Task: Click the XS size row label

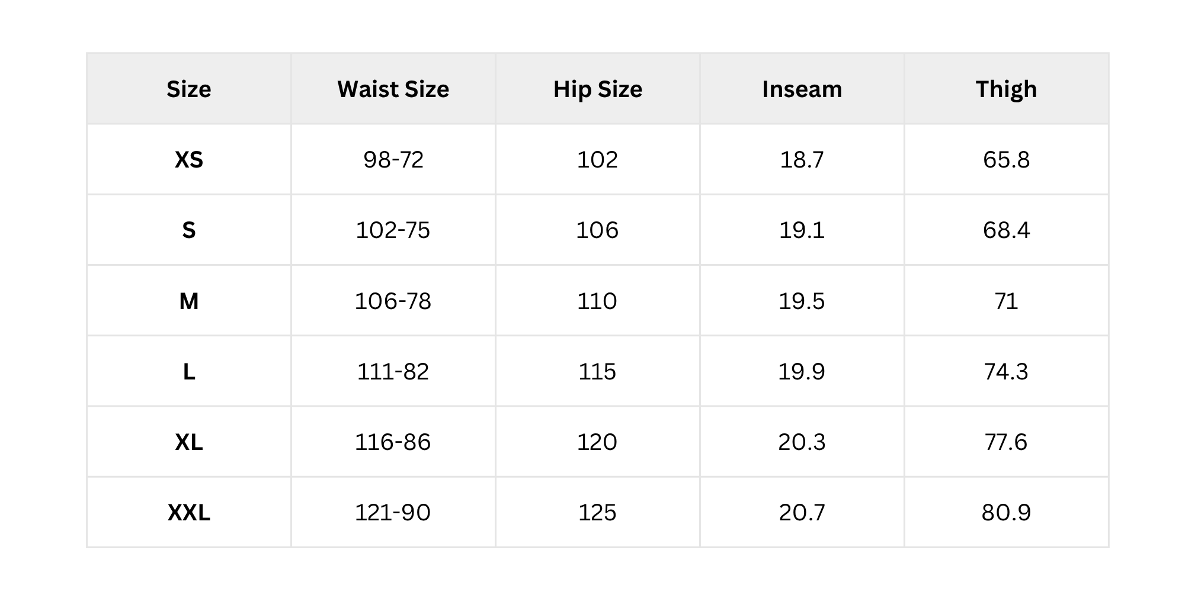Action: (188, 160)
